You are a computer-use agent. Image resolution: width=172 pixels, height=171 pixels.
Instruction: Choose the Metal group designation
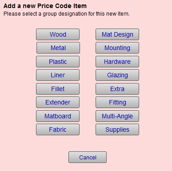point(58,48)
